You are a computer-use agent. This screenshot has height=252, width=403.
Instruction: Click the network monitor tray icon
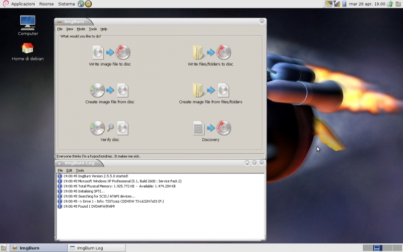[337, 4]
